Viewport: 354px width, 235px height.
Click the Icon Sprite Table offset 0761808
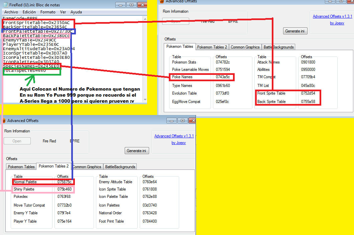tap(149, 189)
